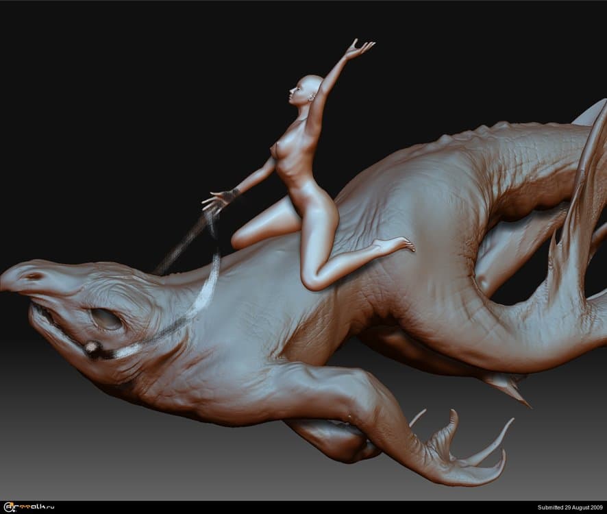Click the rider's gloved hand holding reins
607x514 pixels.
219,200
